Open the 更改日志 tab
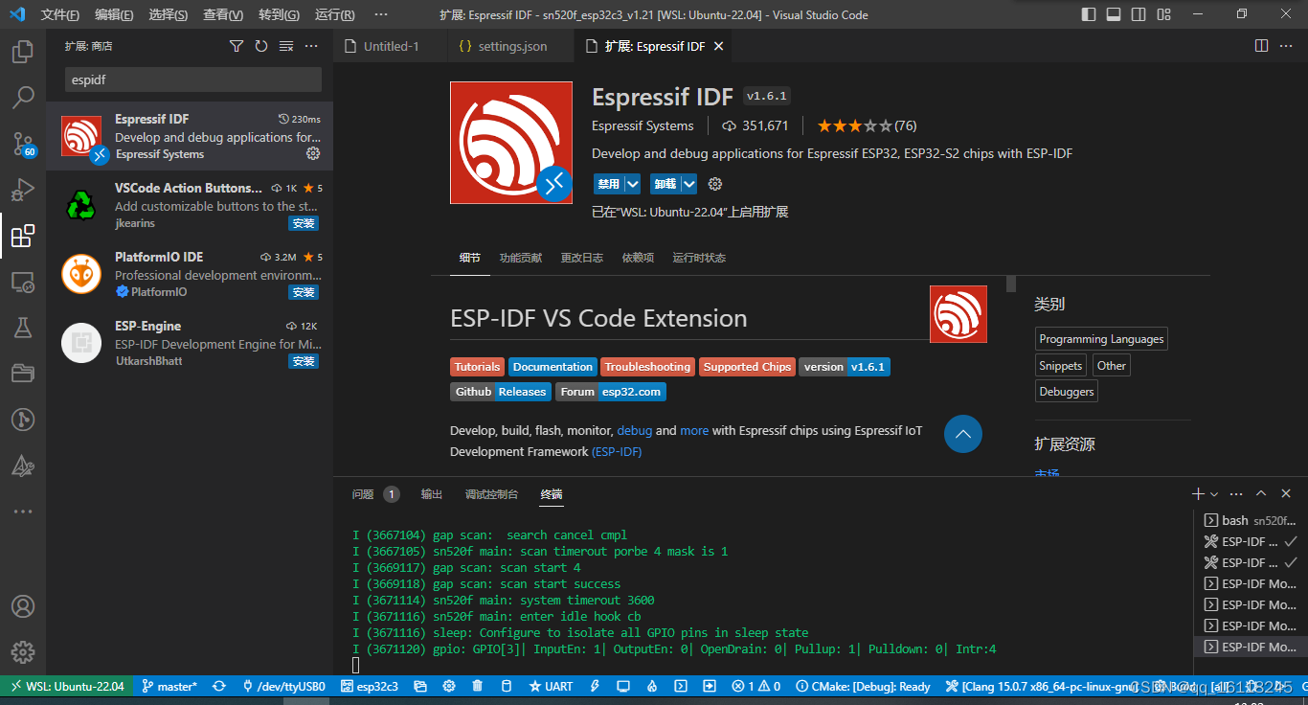The width and height of the screenshot is (1308, 705). (582, 258)
